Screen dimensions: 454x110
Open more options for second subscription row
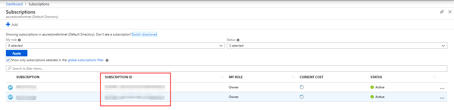click(x=442, y=98)
